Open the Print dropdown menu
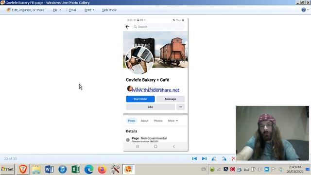 point(89,10)
